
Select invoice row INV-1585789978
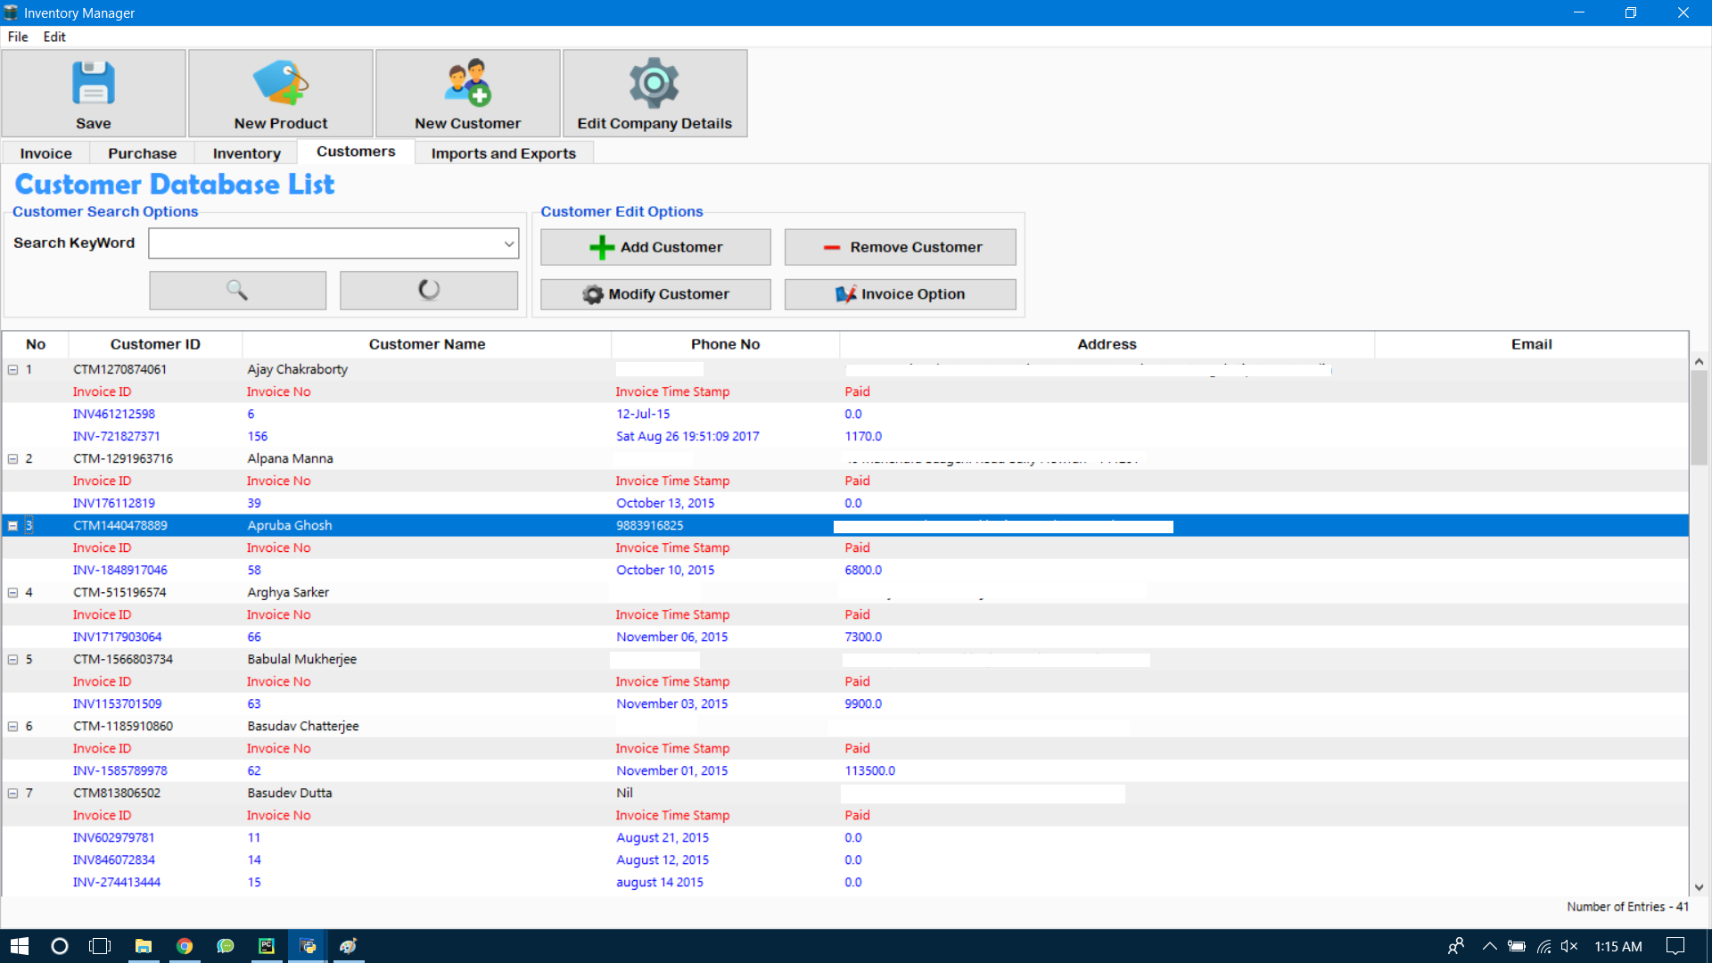tap(120, 770)
